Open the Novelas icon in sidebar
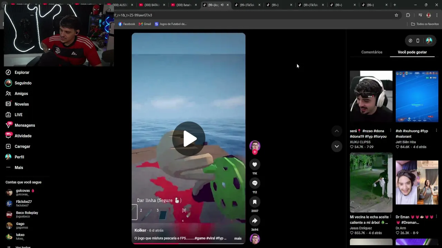The height and width of the screenshot is (248, 442). pyautogui.click(x=8, y=104)
